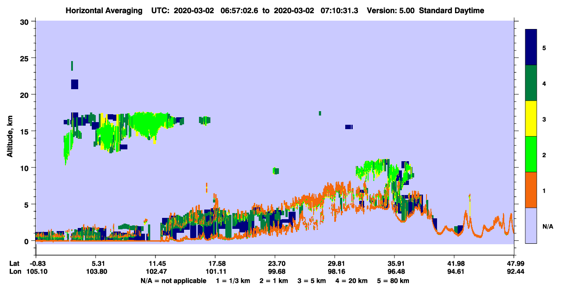The height and width of the screenshot is (293, 571).
Task: Click 'Version: 5.00' in the title
Action: pos(390,11)
